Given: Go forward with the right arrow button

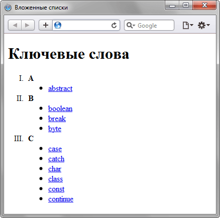Looking at the screenshot, I should tap(28, 25).
